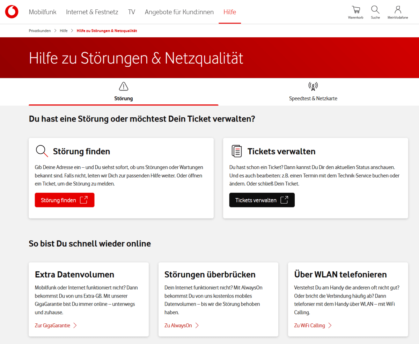
Task: Select the Störung tab
Action: pyautogui.click(x=123, y=98)
